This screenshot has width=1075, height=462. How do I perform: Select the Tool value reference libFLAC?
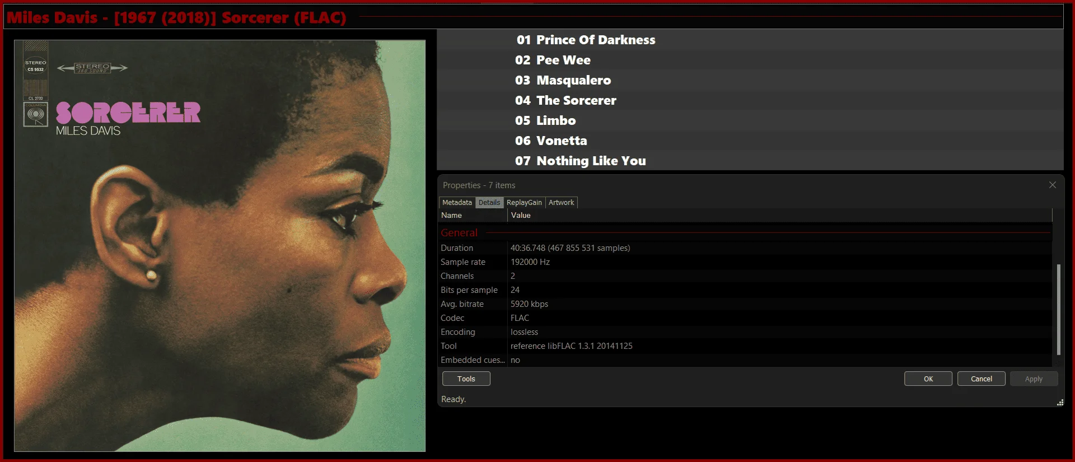pos(572,346)
